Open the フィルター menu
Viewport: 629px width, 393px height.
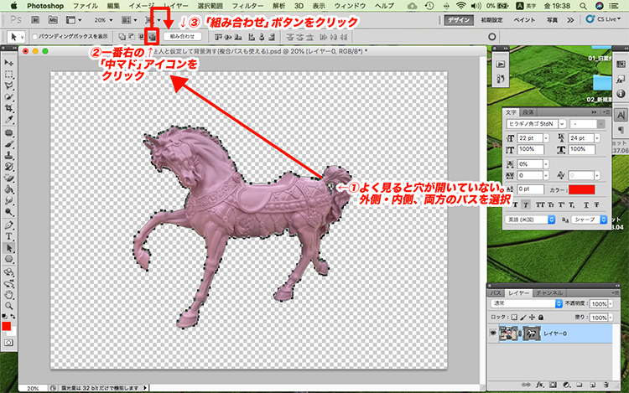click(248, 6)
